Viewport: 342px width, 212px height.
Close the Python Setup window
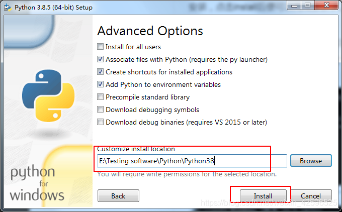(326, 6)
